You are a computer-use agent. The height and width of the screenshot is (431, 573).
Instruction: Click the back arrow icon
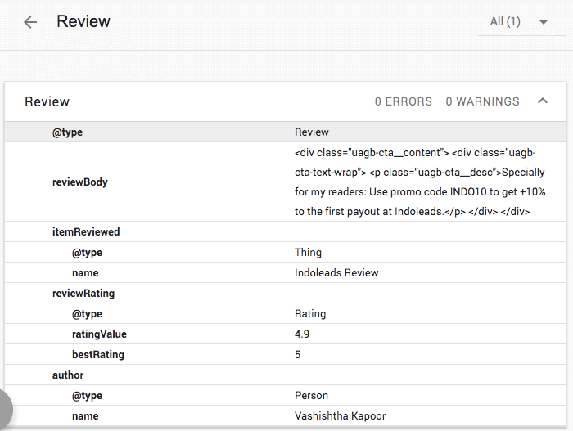(30, 22)
